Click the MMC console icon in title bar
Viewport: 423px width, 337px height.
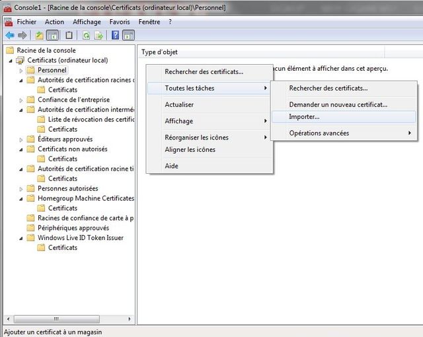tap(7, 9)
